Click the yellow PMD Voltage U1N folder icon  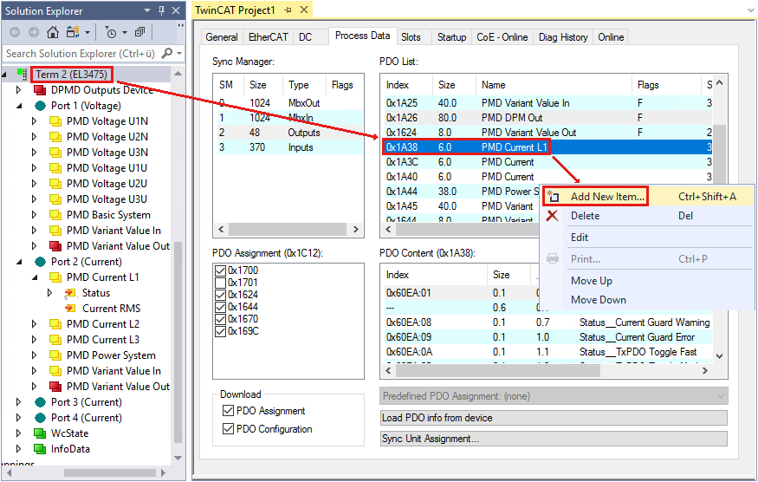pos(55,121)
